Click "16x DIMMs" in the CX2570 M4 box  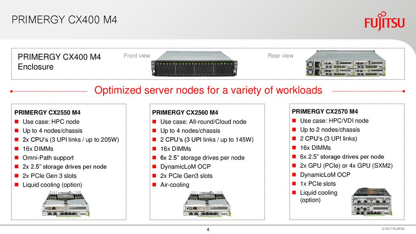tap(315, 148)
